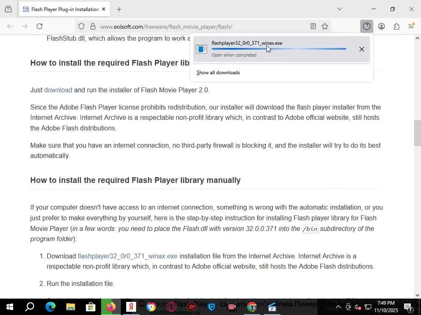Show hidden system tray icons
The width and height of the screenshot is (421, 315).
[x=338, y=307]
